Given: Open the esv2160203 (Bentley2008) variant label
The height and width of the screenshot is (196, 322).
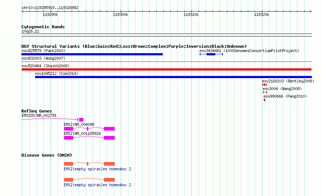Looking at the screenshot, I should coord(288,81).
